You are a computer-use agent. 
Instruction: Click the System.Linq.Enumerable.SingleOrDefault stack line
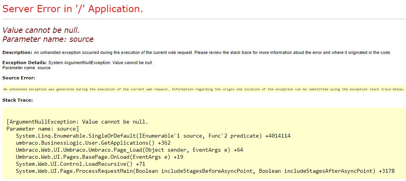(153, 136)
